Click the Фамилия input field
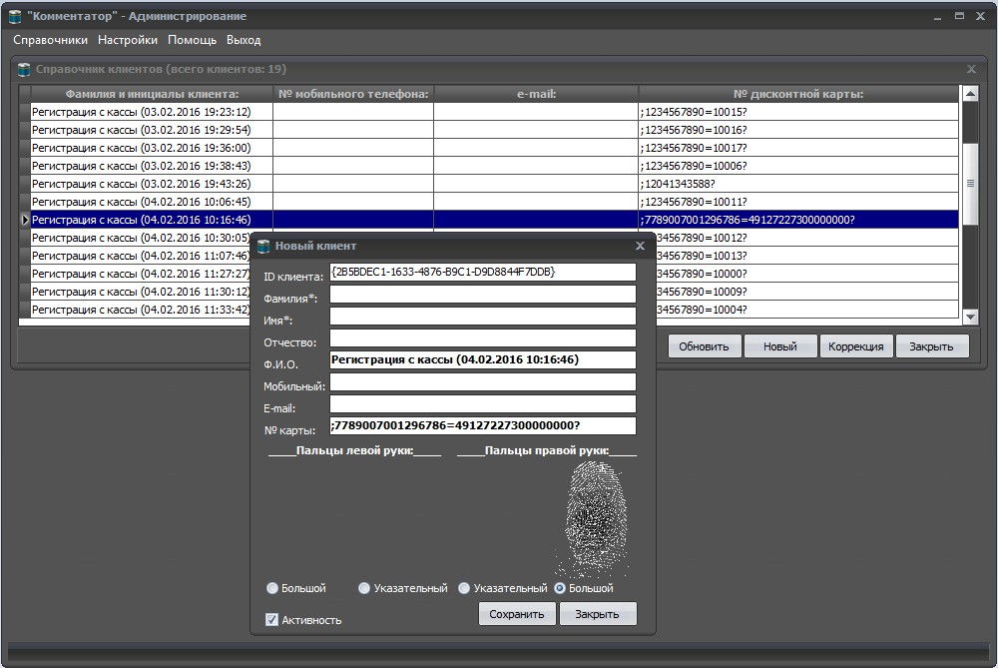 [x=482, y=295]
